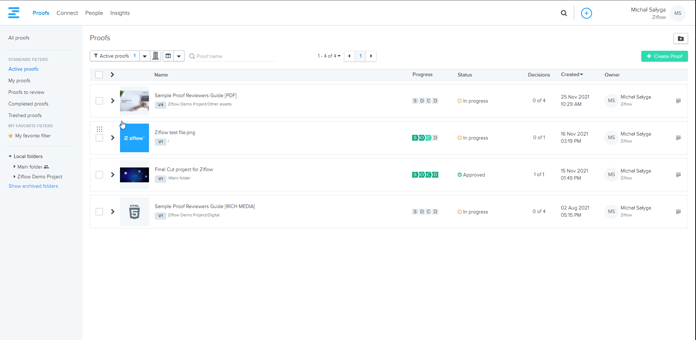696x340 pixels.
Task: Check Sample Proof Reviewers Guide [PDF] row
Action: click(x=99, y=101)
